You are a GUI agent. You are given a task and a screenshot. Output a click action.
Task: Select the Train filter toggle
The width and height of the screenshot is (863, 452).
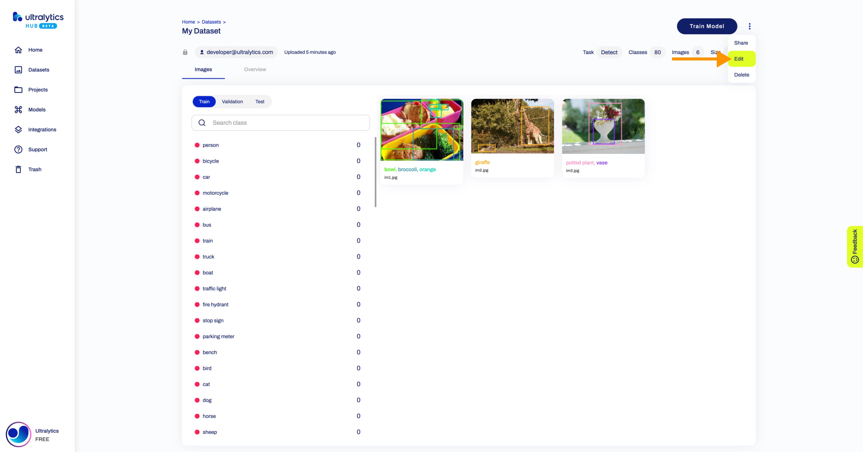pyautogui.click(x=204, y=101)
